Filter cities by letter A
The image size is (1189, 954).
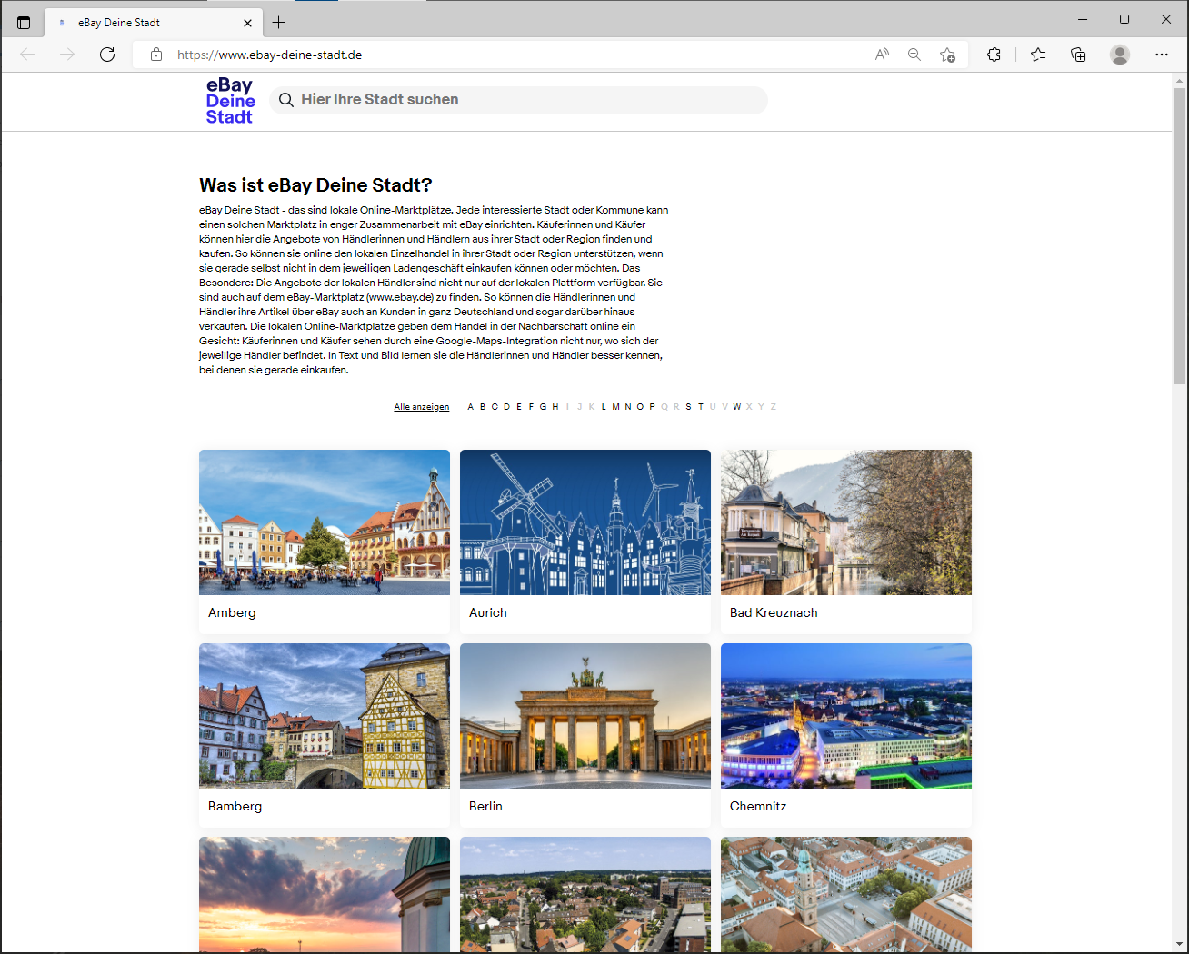[471, 407]
